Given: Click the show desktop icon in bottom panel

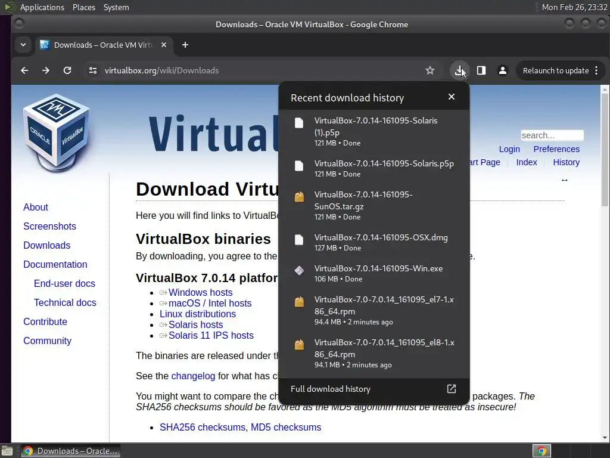Looking at the screenshot, I should [7, 451].
